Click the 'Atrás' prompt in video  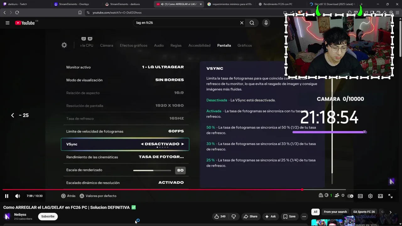(x=68, y=196)
